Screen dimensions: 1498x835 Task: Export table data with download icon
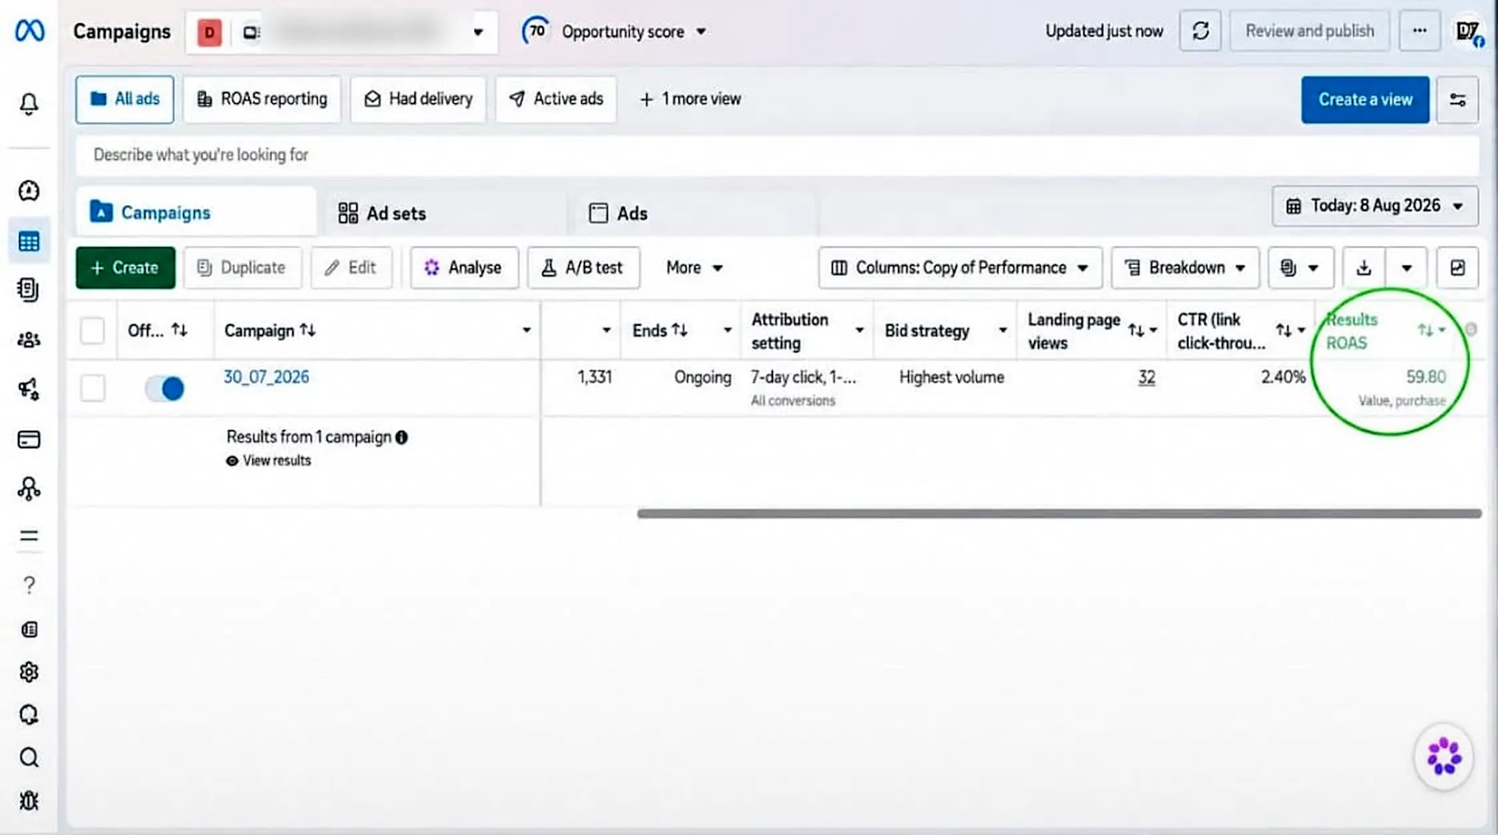pyautogui.click(x=1364, y=268)
